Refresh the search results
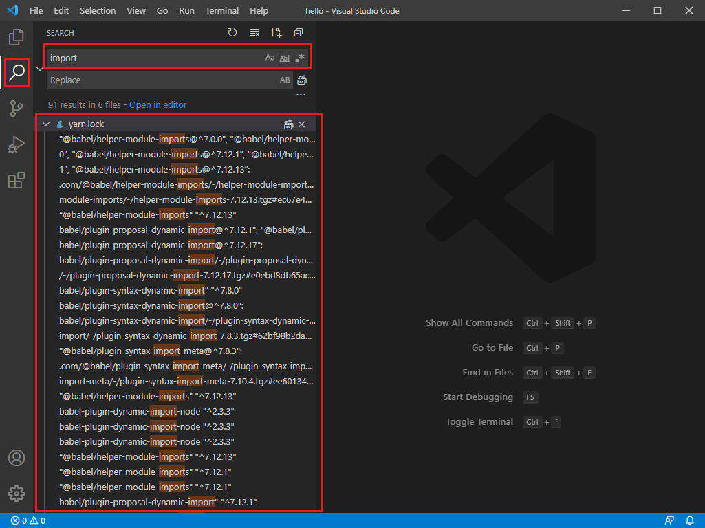 (232, 32)
